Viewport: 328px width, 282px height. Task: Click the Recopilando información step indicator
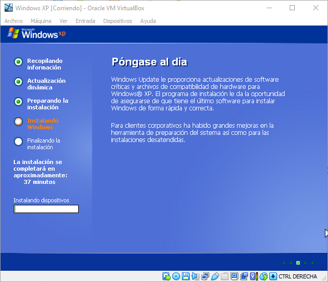18,62
